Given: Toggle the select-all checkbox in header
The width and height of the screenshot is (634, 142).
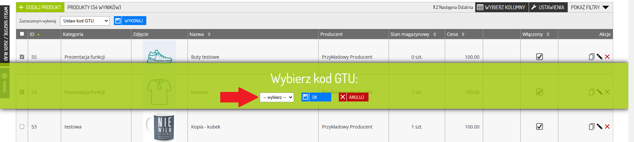Looking at the screenshot, I should [x=22, y=34].
